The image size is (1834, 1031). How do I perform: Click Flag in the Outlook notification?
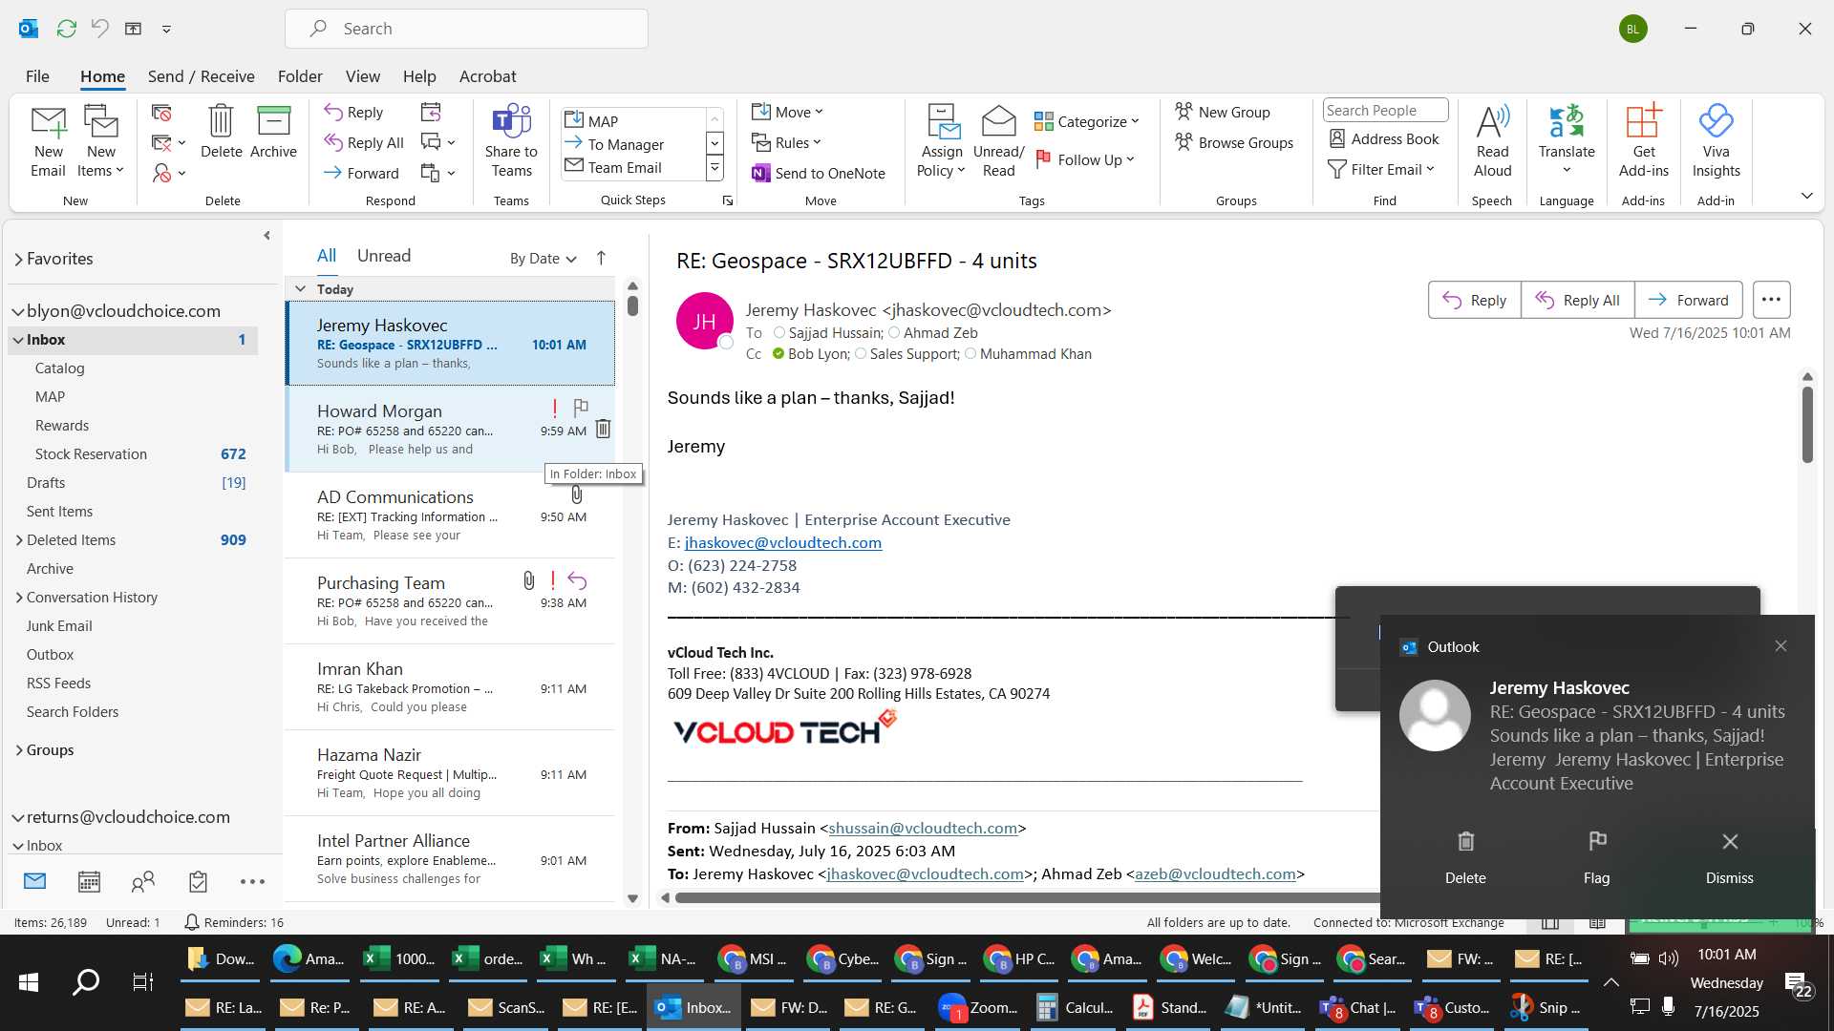coord(1596,857)
